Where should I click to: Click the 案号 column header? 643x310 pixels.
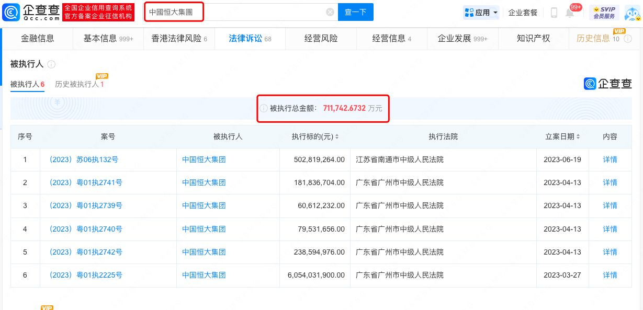pos(108,136)
